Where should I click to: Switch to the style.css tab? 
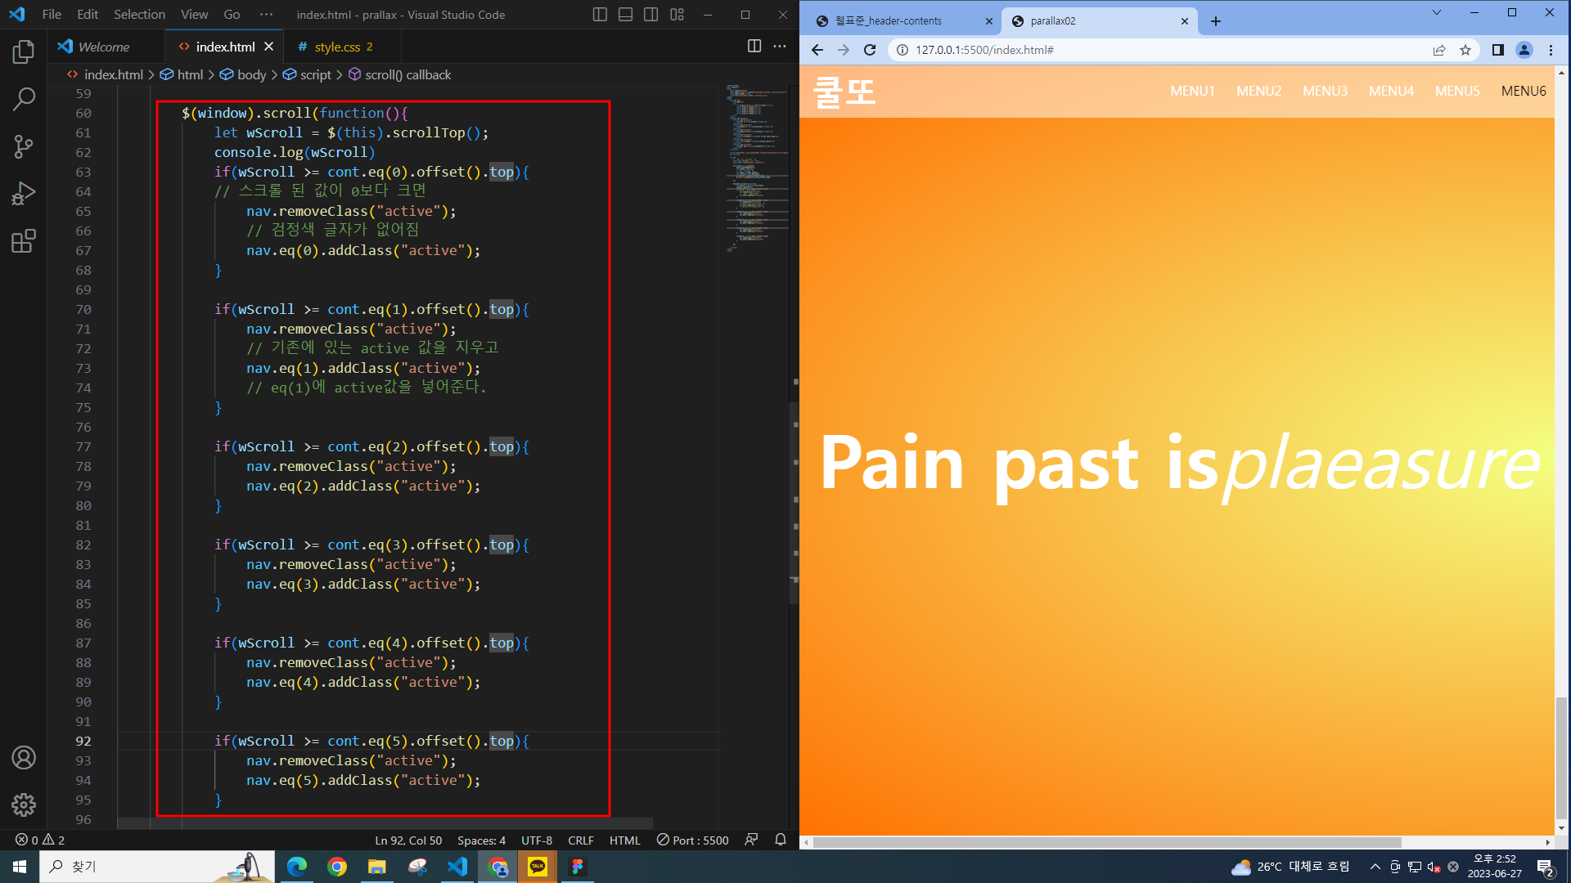[336, 47]
